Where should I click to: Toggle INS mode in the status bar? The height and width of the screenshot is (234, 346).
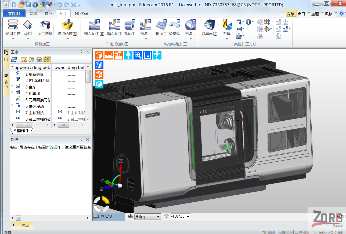coord(314,232)
